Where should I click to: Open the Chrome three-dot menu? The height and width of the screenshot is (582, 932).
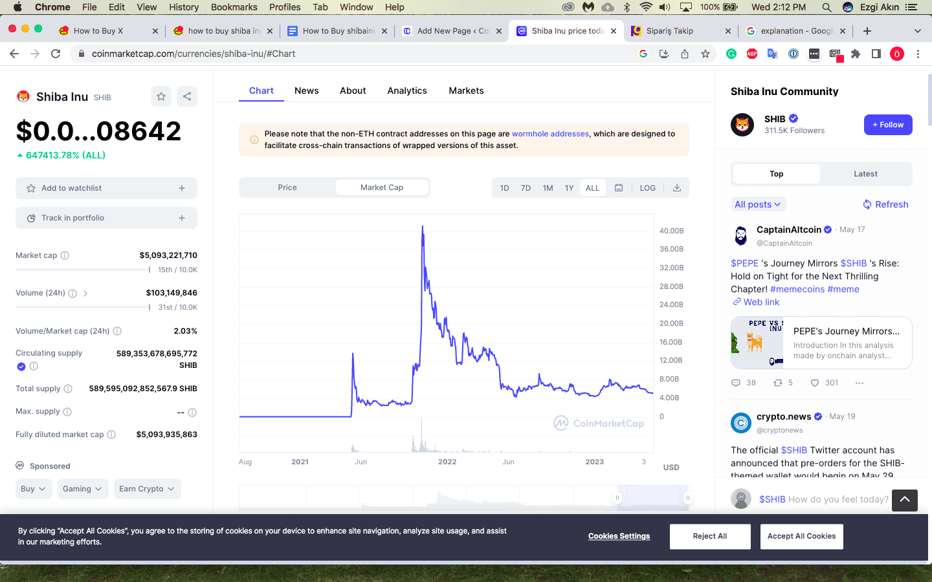click(918, 54)
